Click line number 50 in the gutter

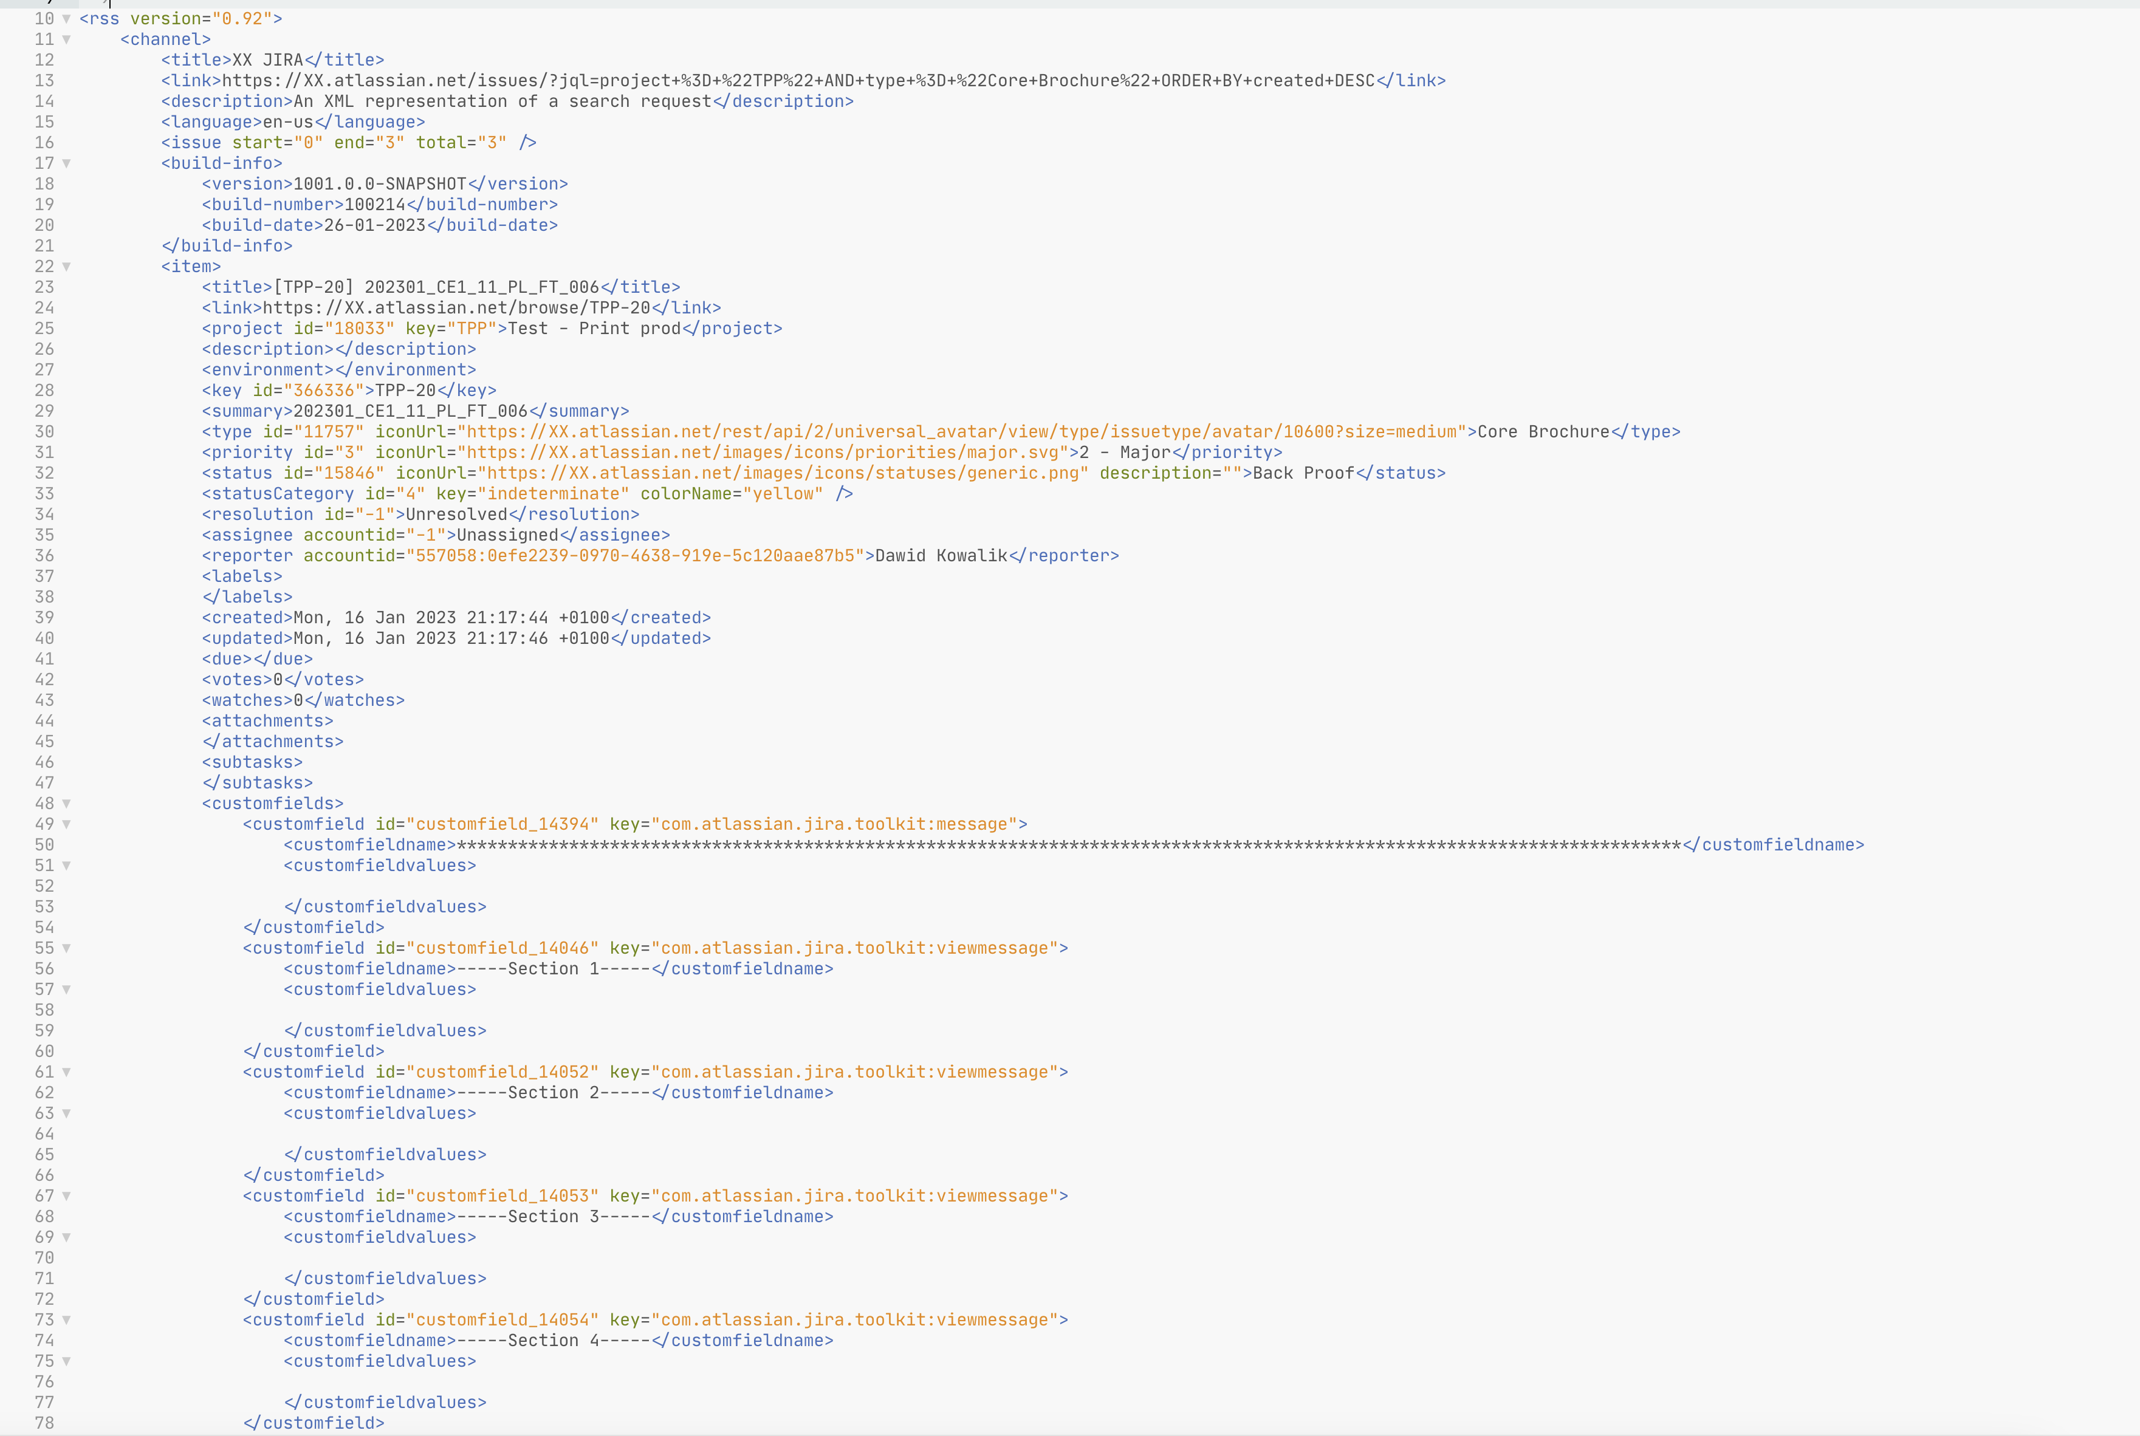[44, 844]
